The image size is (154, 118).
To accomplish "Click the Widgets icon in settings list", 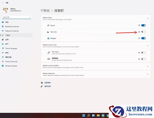I will (48, 38).
